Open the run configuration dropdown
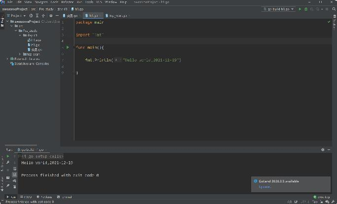Viewport: 337px width, 204px height. [278, 9]
